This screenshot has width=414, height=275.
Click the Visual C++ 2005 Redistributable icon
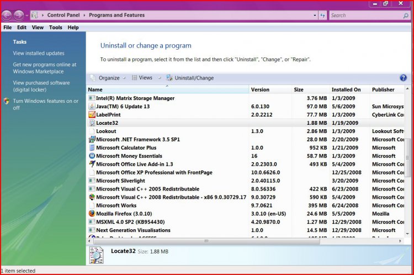click(x=92, y=189)
